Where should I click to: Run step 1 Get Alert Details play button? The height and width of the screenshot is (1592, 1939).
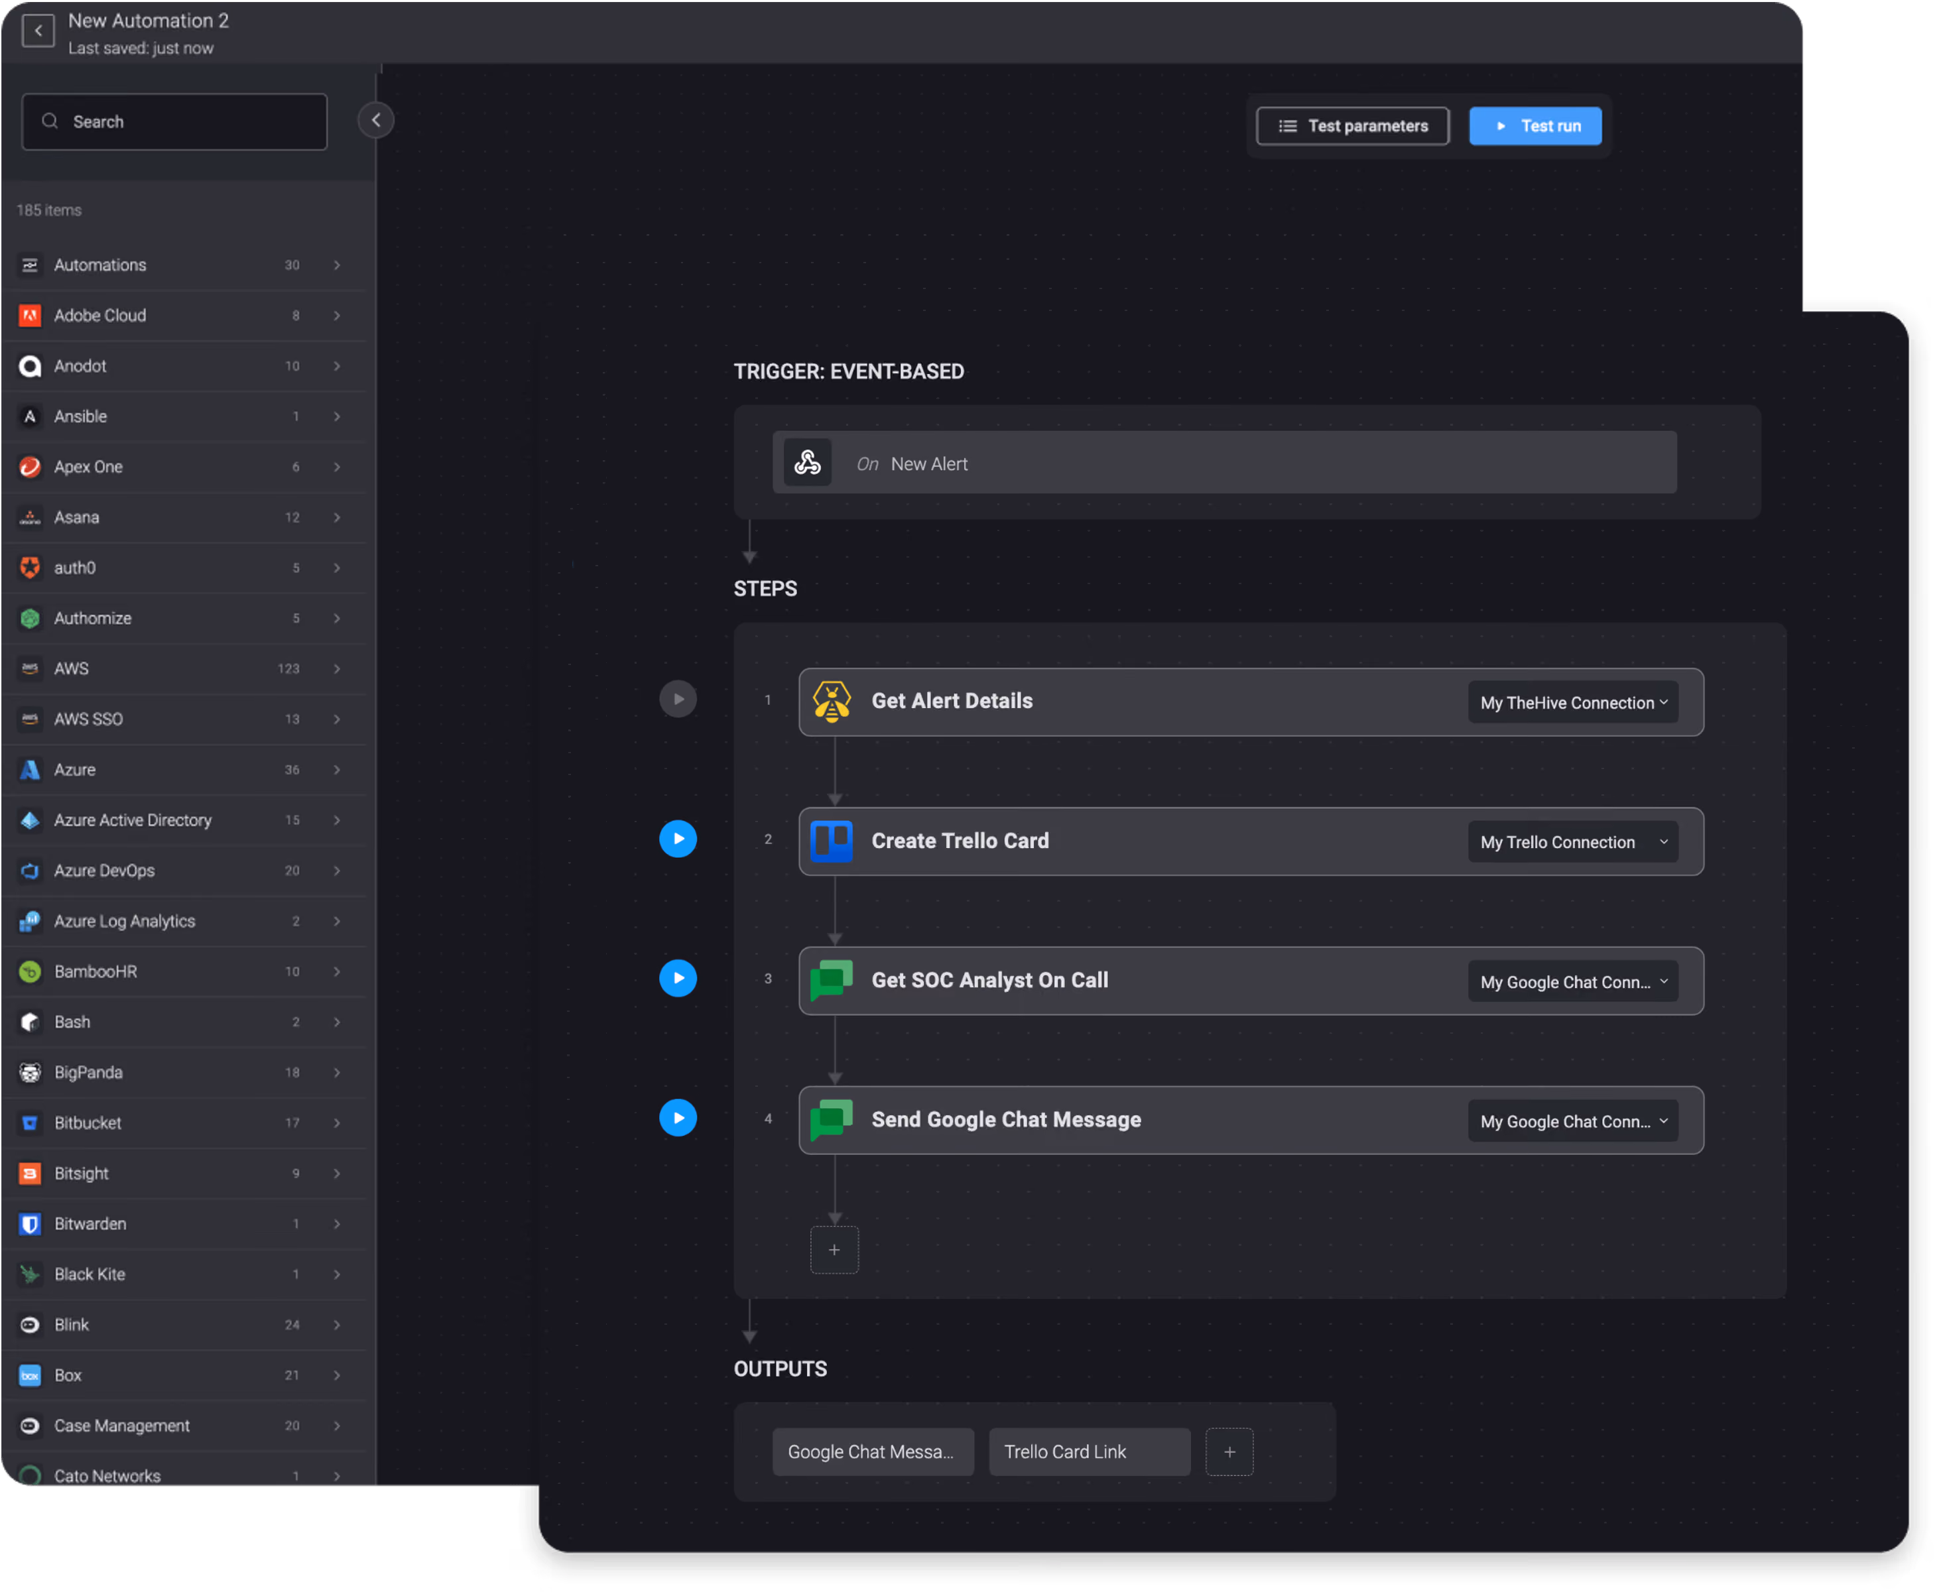click(x=679, y=700)
